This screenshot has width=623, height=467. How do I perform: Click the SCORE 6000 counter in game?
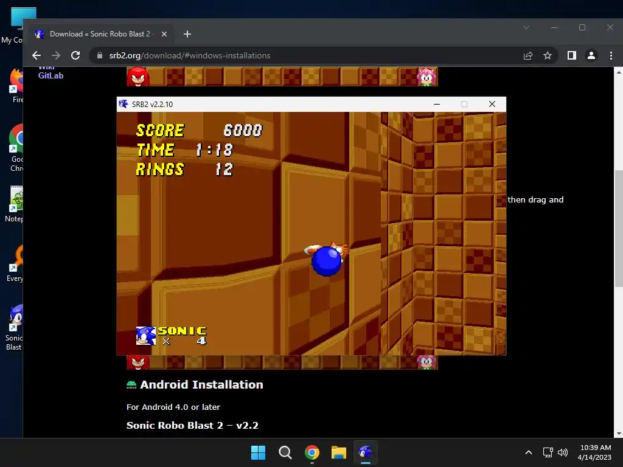tap(199, 130)
